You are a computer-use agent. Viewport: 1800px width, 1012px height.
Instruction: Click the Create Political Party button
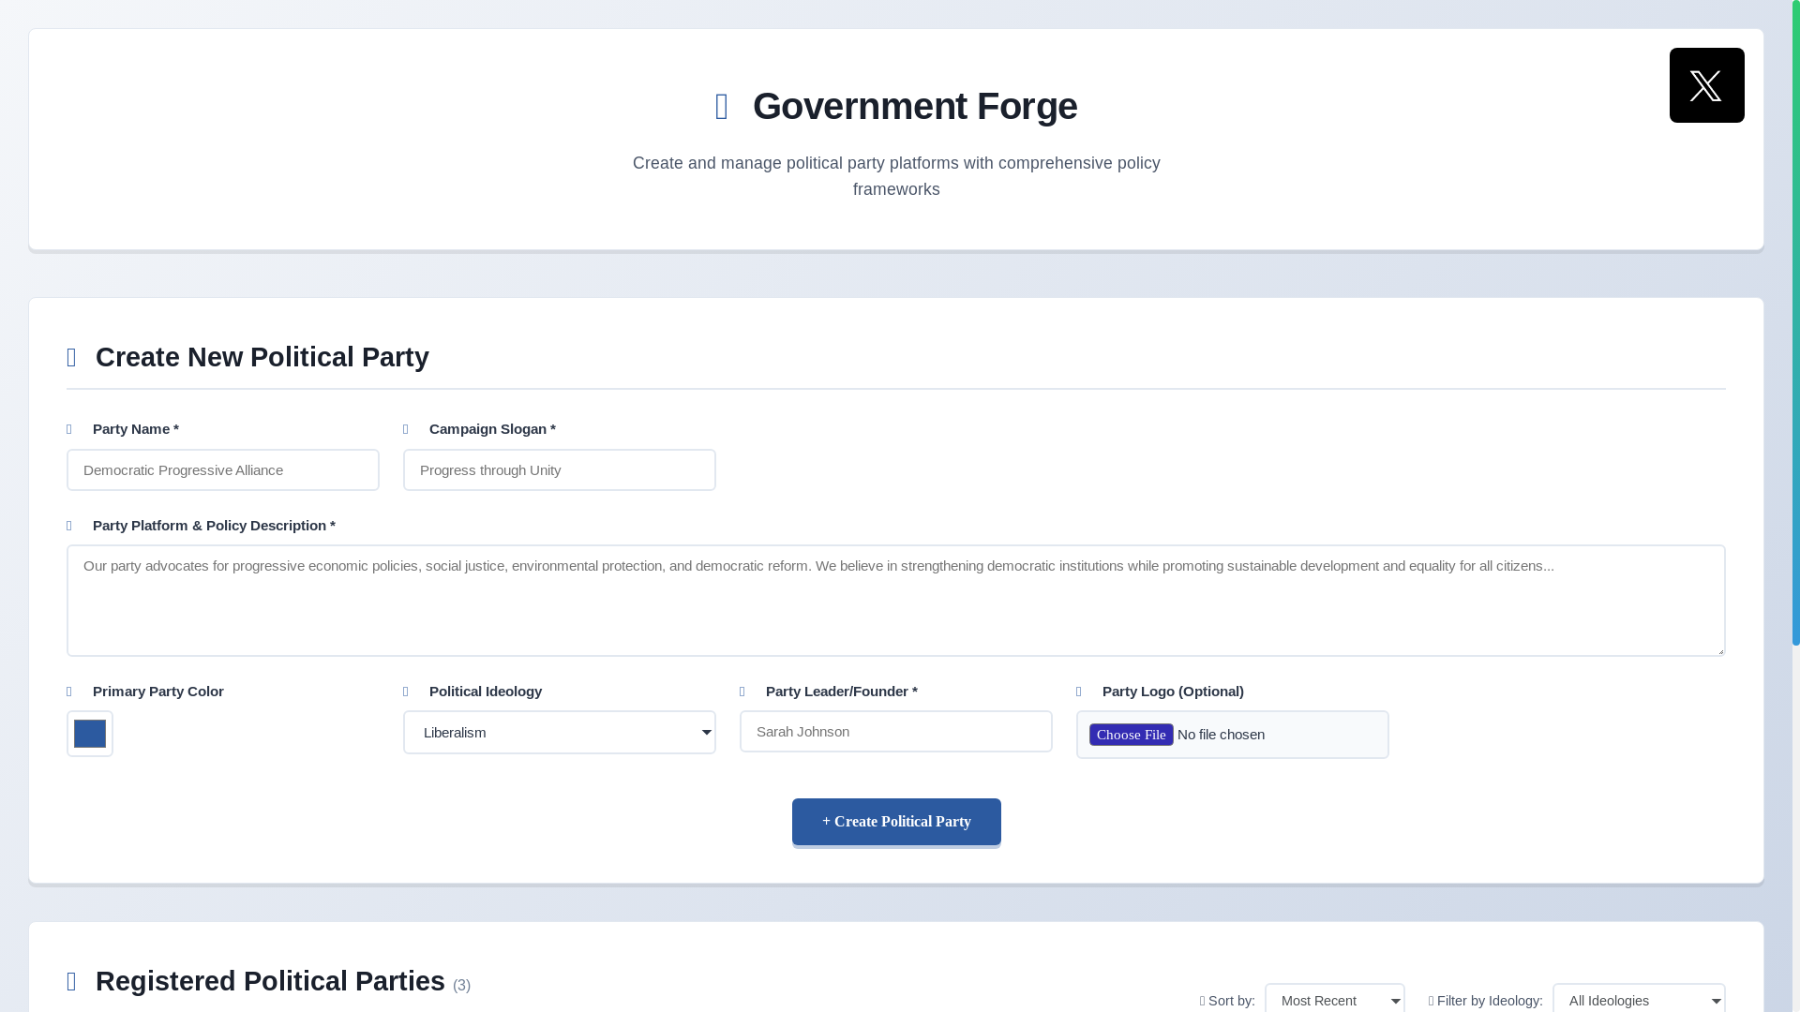coord(896,822)
